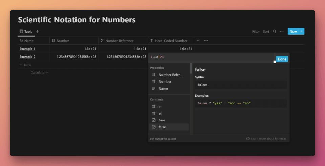Click the page title Scientific Notation for Numbers

77,20
